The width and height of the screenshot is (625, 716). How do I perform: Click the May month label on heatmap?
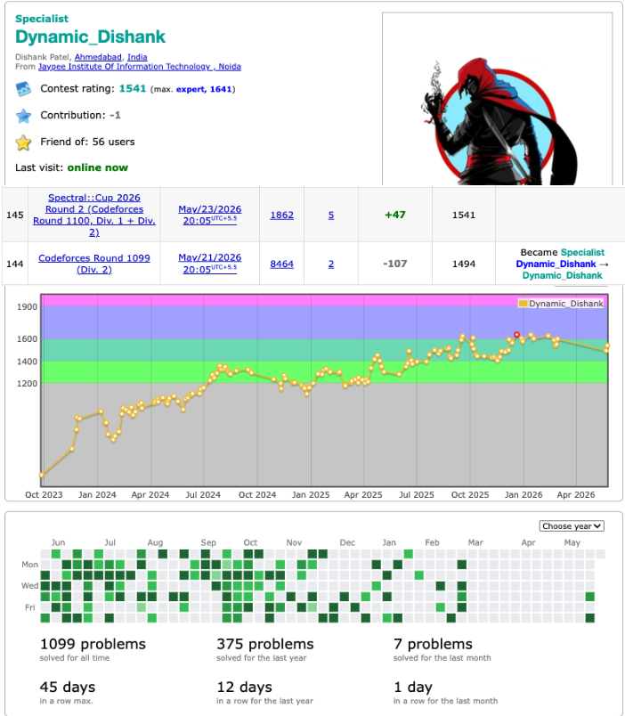click(572, 542)
